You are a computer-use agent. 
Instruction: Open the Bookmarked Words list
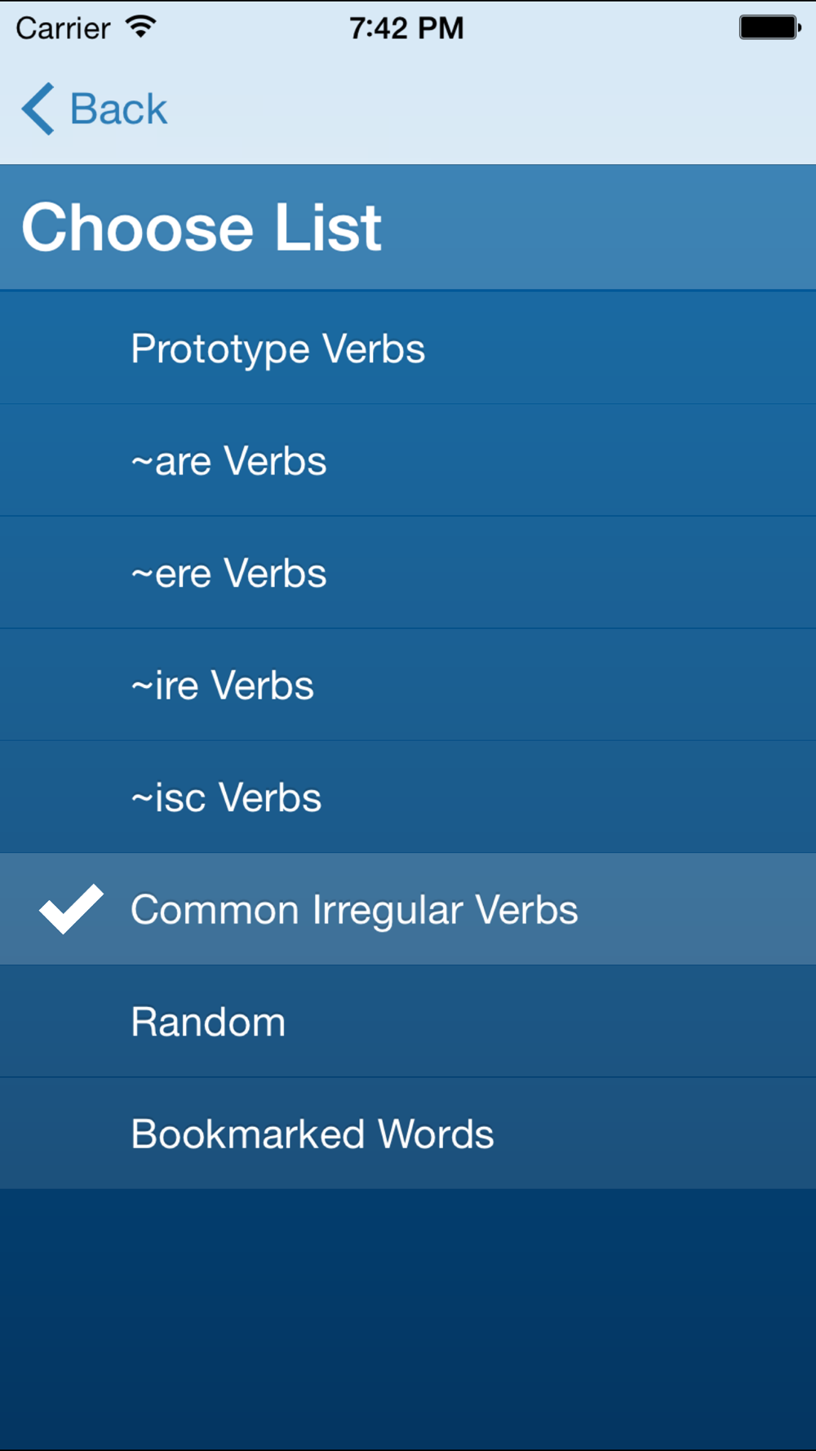313,1134
